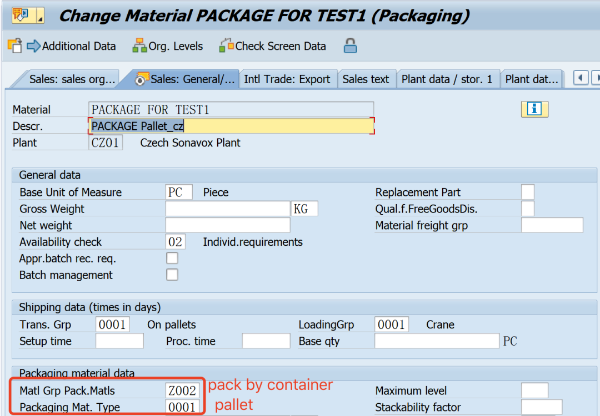The width and height of the screenshot is (600, 416).
Task: Click the Other Material toolbar icon
Action: point(15,46)
